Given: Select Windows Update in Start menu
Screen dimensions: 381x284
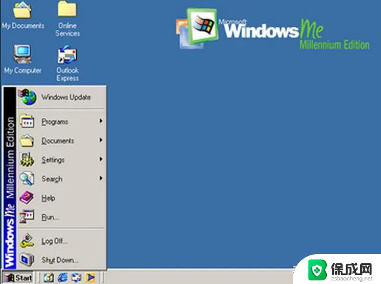Looking at the screenshot, I should (61, 97).
